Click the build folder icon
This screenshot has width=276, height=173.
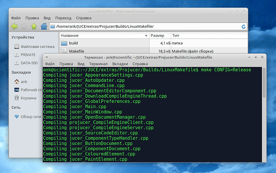[64, 43]
